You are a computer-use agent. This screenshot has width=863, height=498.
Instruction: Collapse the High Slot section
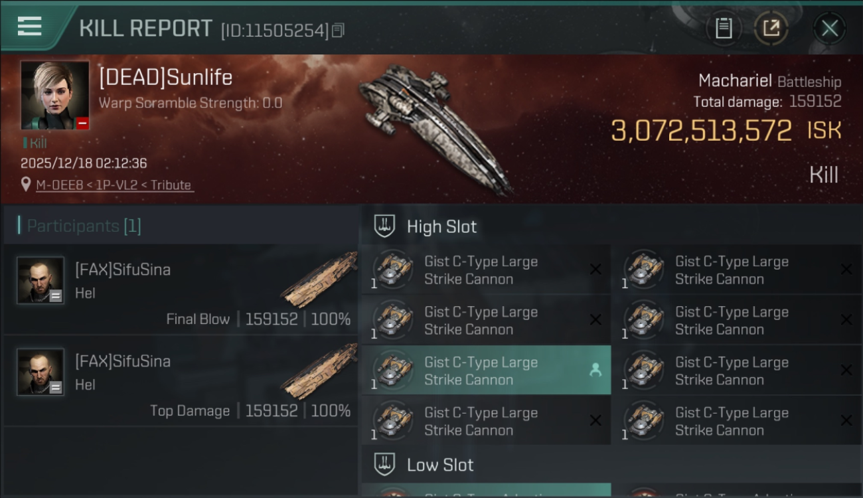[441, 226]
